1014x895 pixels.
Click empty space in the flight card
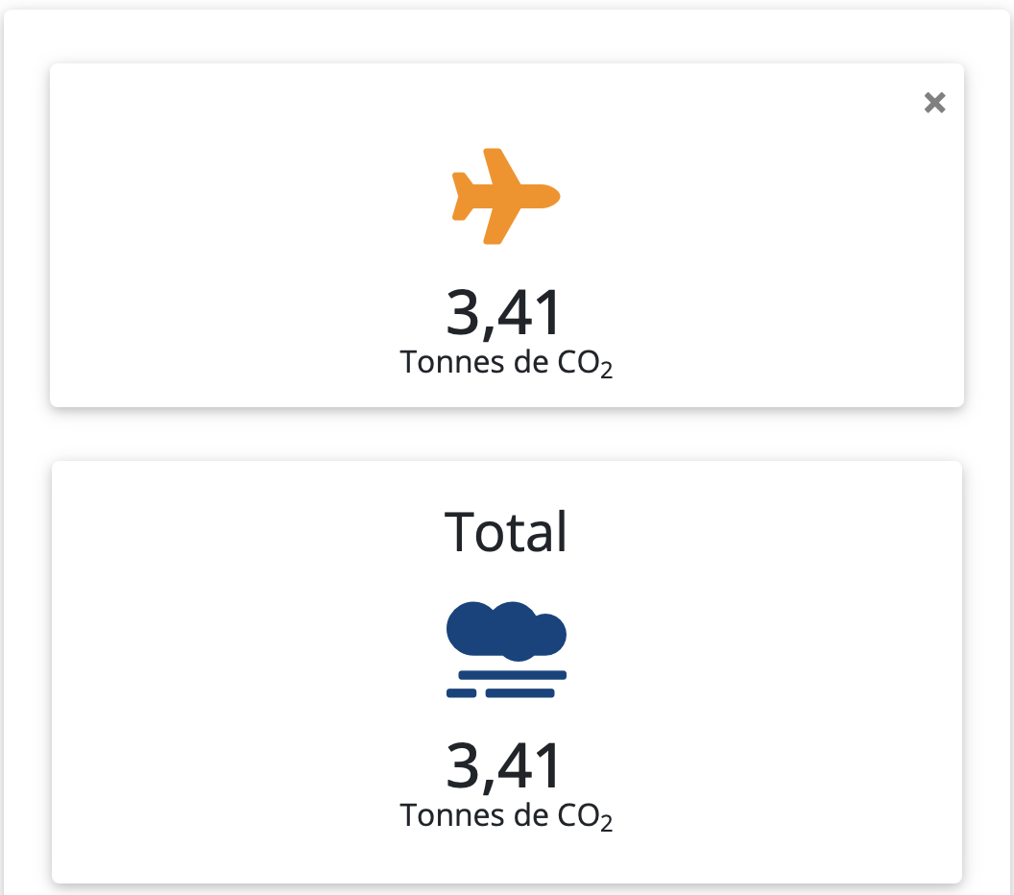(x=240, y=240)
